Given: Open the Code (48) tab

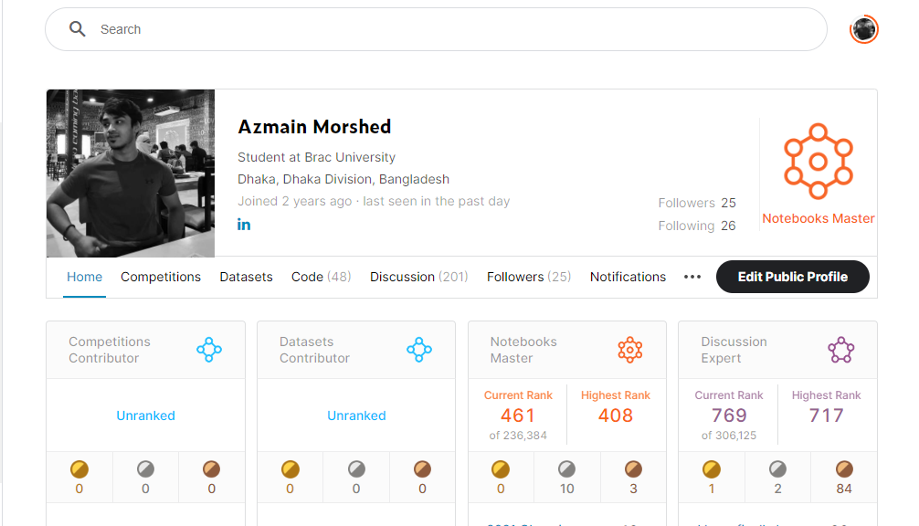Looking at the screenshot, I should click(322, 277).
